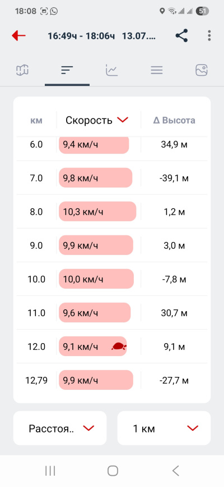224x487 pixels.
Task: Open the details lines tab
Action: (157, 71)
